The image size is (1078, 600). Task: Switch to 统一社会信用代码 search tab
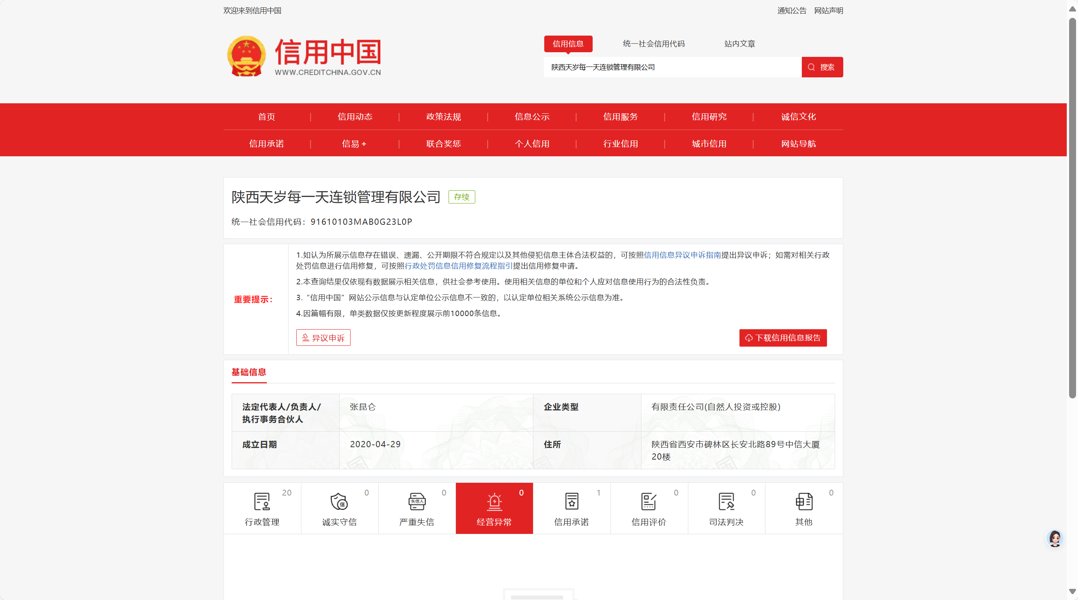[x=654, y=44]
